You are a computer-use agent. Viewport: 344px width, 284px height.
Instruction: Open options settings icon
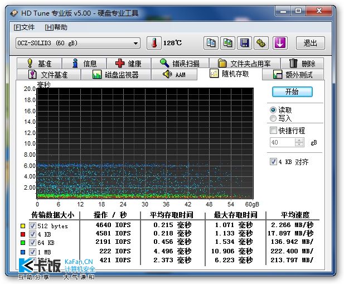(x=261, y=43)
